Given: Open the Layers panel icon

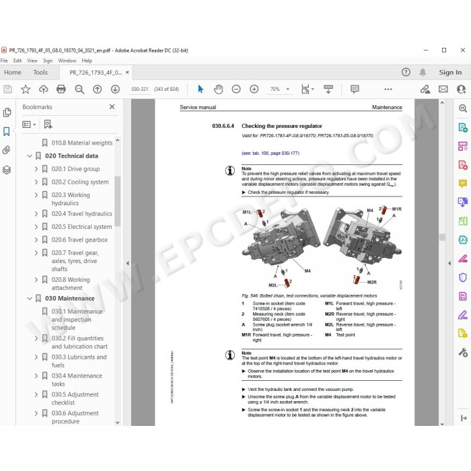Looking at the screenshot, I should (x=7, y=170).
